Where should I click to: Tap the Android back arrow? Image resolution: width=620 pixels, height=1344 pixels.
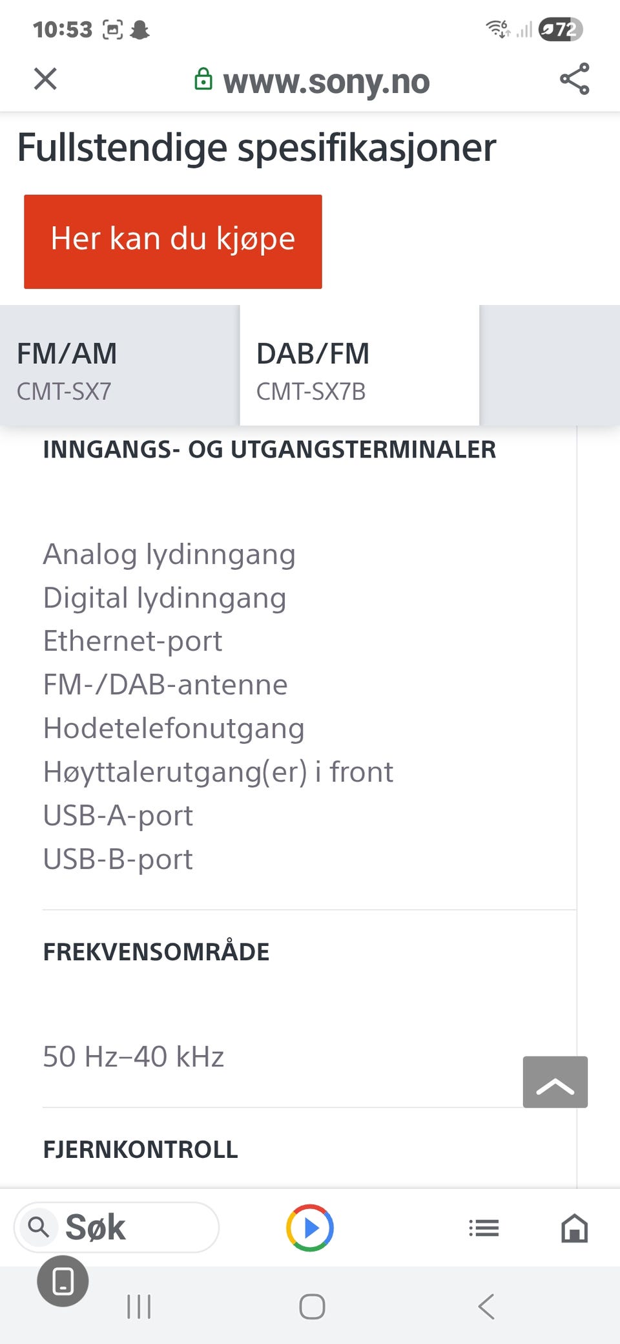click(x=487, y=1307)
